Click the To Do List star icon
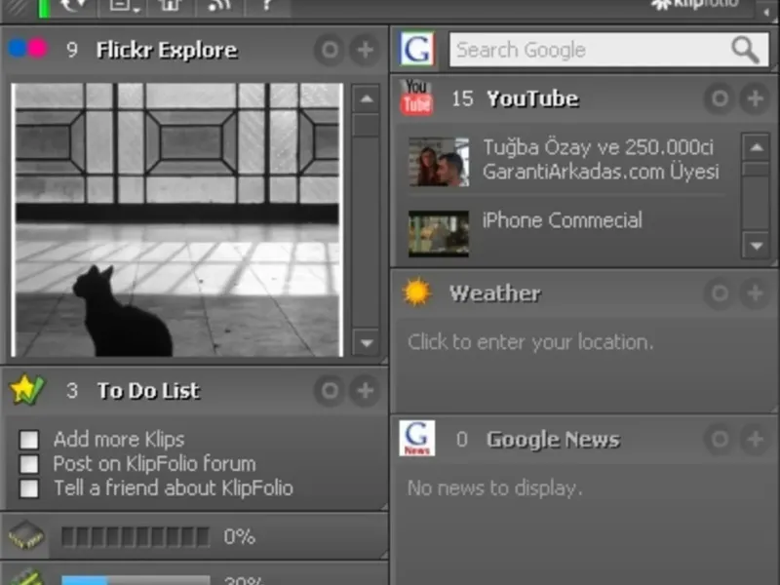The image size is (780, 585). (27, 390)
